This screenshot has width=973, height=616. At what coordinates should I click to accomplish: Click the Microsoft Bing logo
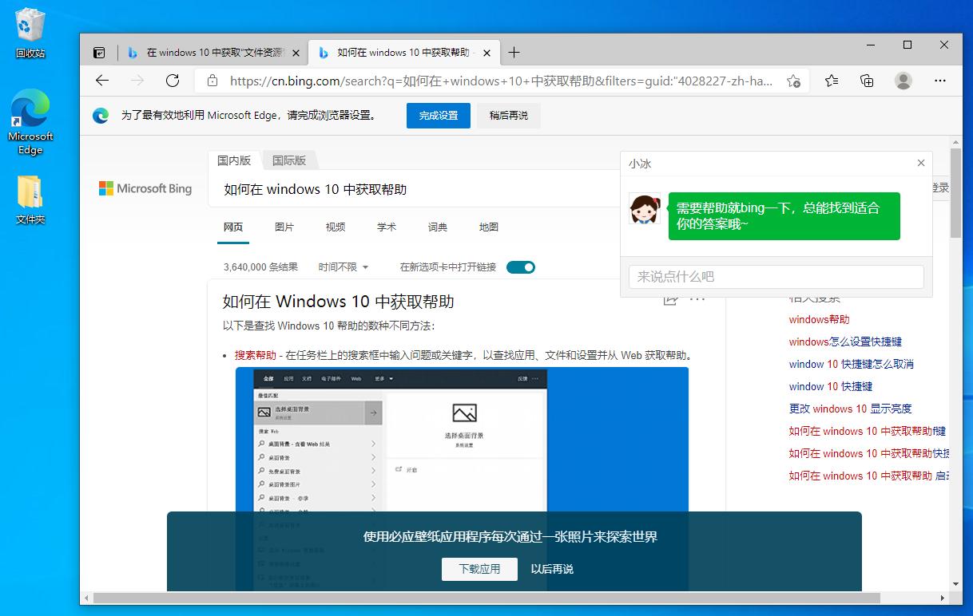(145, 188)
